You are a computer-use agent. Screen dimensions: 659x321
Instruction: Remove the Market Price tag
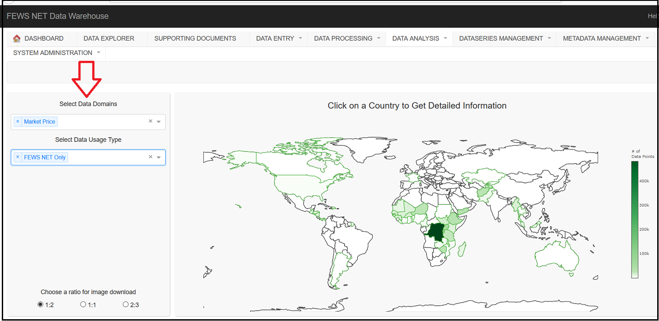click(18, 122)
